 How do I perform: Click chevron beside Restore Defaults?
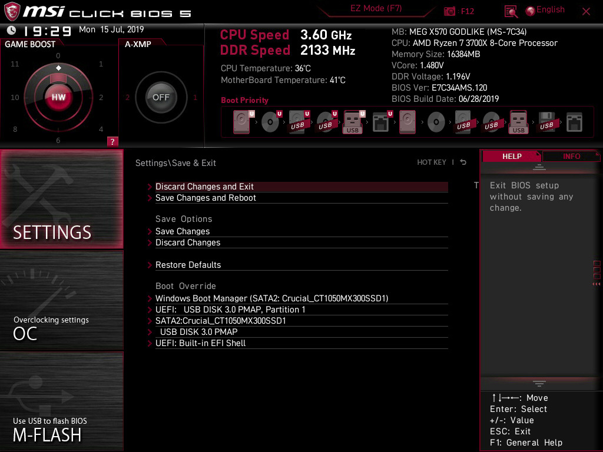tap(150, 265)
